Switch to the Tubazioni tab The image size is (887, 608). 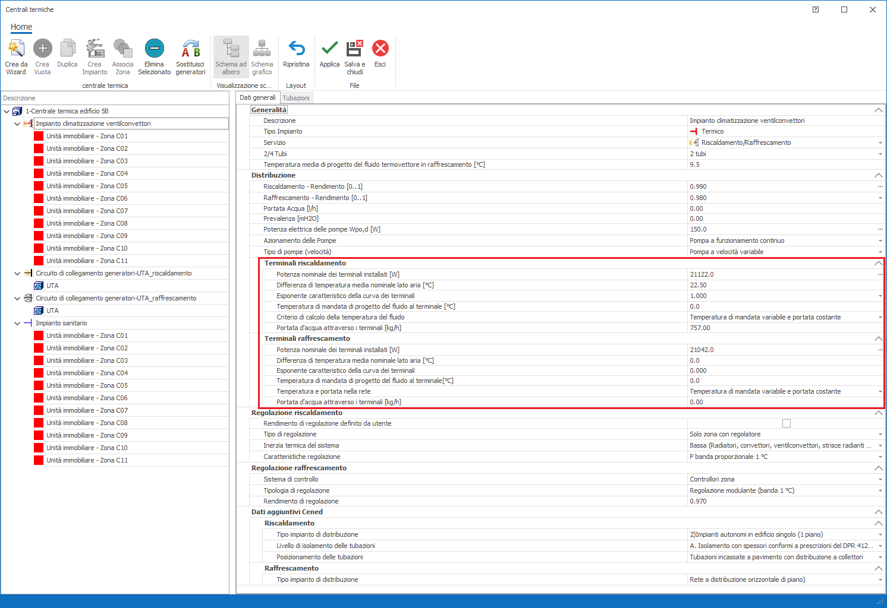(296, 98)
